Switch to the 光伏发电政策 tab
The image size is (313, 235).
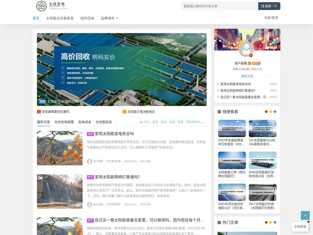coord(64,122)
